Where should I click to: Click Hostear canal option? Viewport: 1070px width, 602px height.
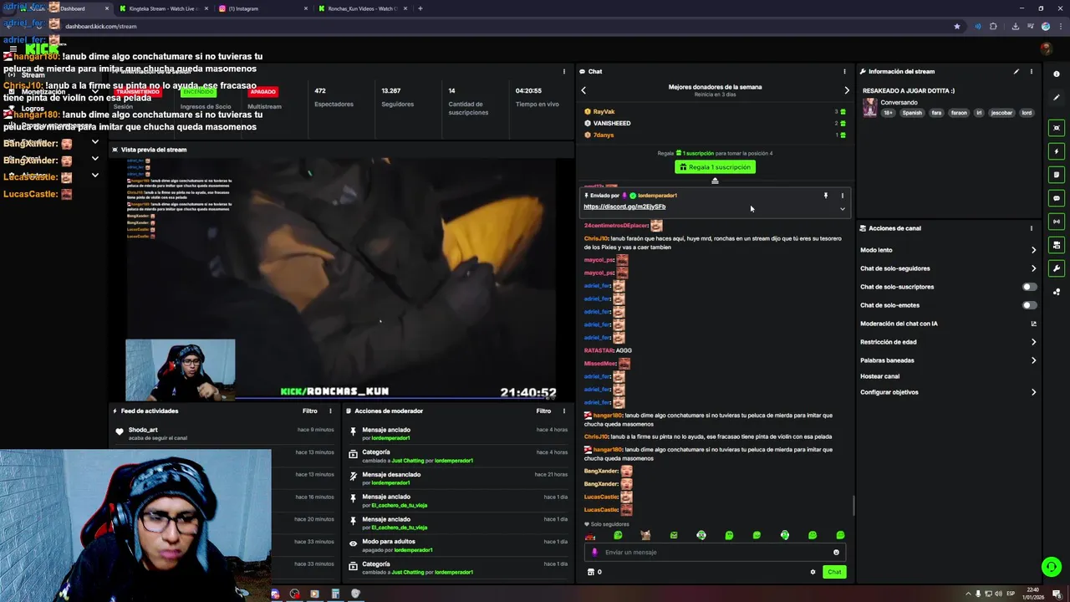[x=879, y=376]
